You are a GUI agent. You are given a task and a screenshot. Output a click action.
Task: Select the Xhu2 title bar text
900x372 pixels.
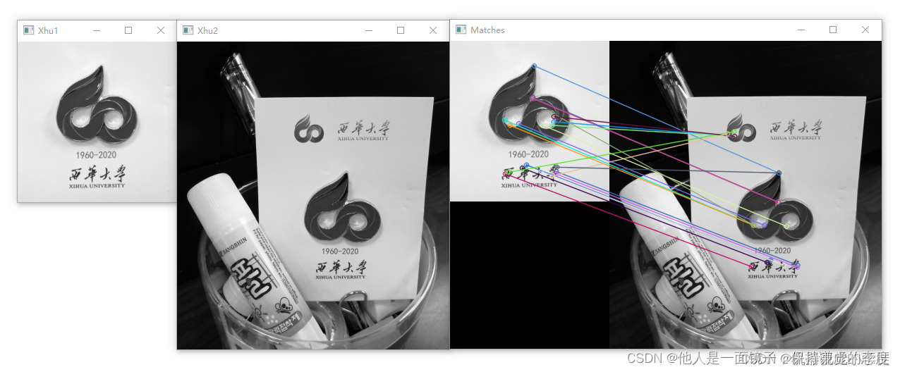point(207,31)
